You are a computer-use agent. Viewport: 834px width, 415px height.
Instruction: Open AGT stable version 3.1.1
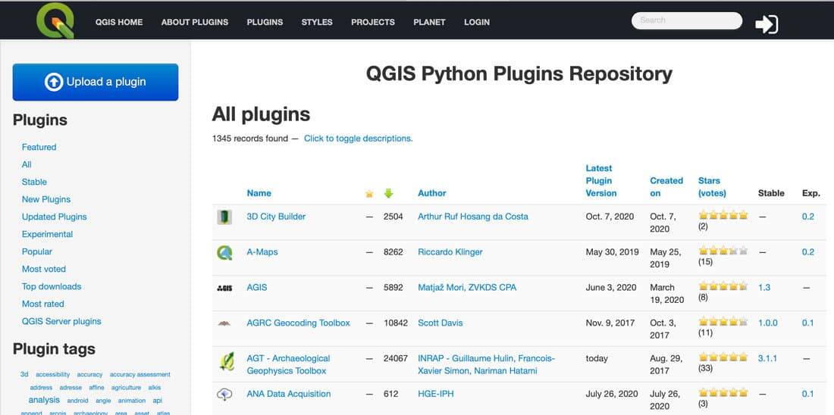[x=767, y=359]
